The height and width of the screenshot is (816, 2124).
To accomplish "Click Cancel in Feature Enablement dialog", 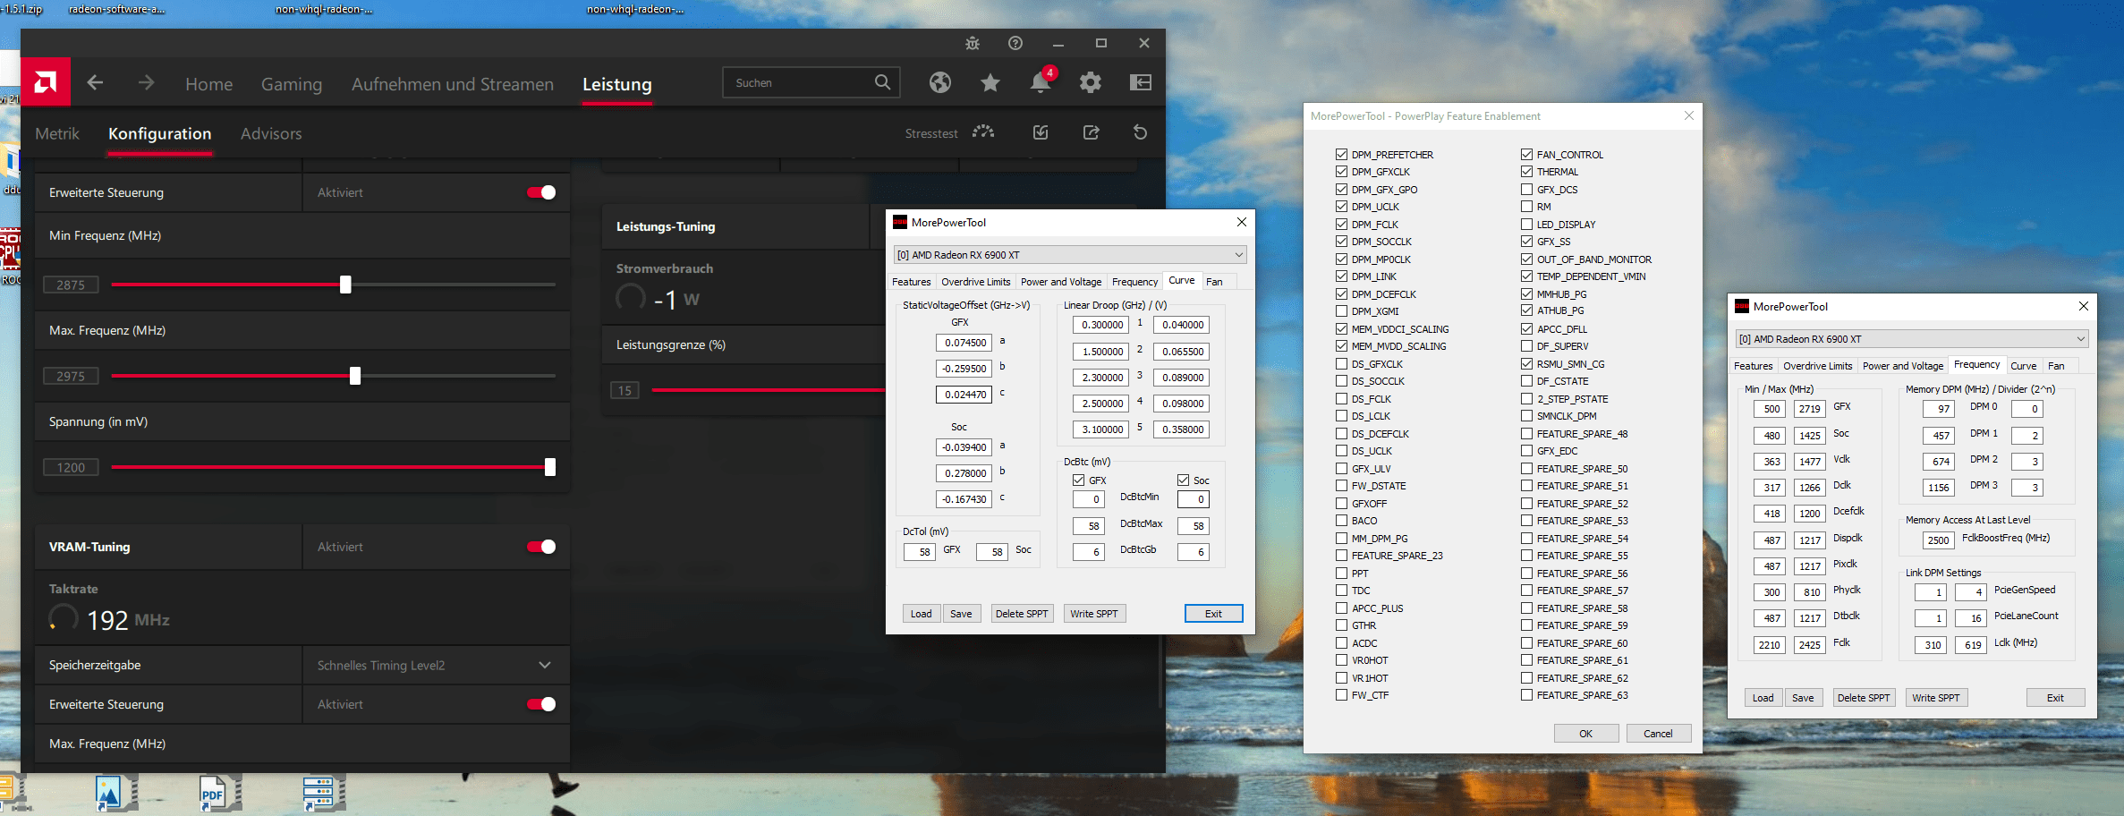I will tap(1658, 734).
